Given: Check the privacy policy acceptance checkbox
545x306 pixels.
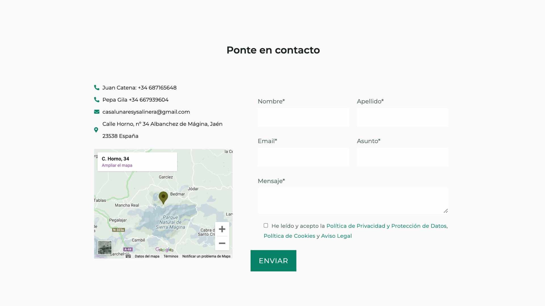Looking at the screenshot, I should (266, 226).
